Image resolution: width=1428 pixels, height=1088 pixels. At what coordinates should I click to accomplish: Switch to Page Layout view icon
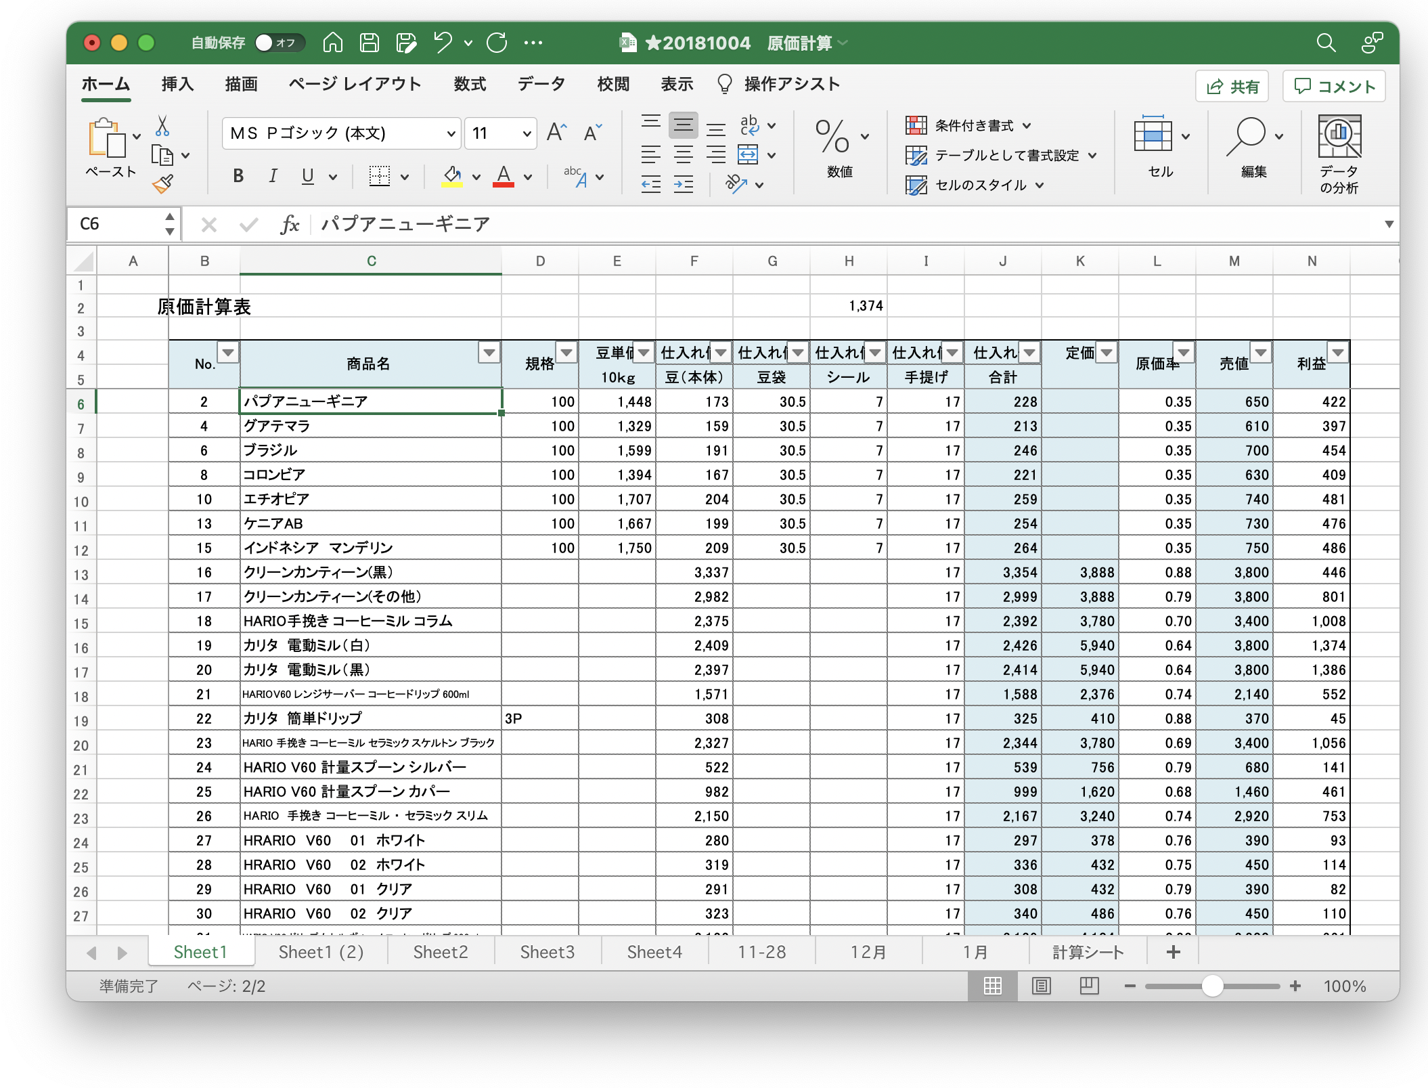(1041, 986)
